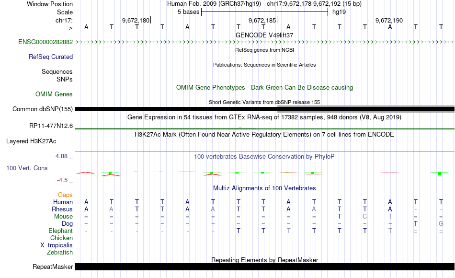This screenshot has width=455, height=278.
Task: Click the RepeatMasker track label
Action: [x=53, y=266]
